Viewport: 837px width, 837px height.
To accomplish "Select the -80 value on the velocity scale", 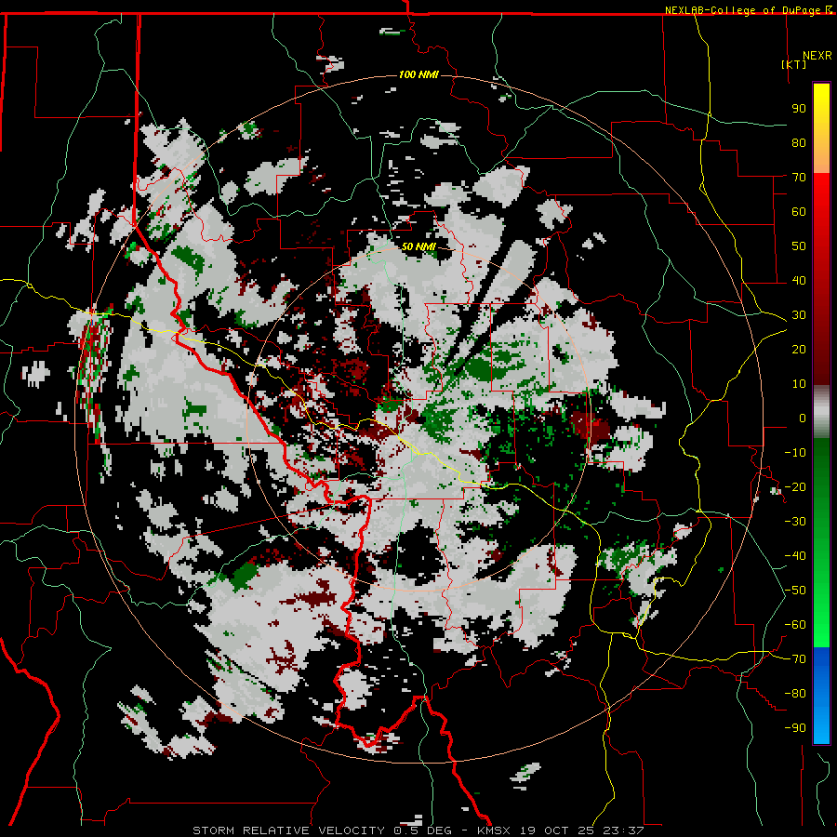I will pyautogui.click(x=795, y=694).
